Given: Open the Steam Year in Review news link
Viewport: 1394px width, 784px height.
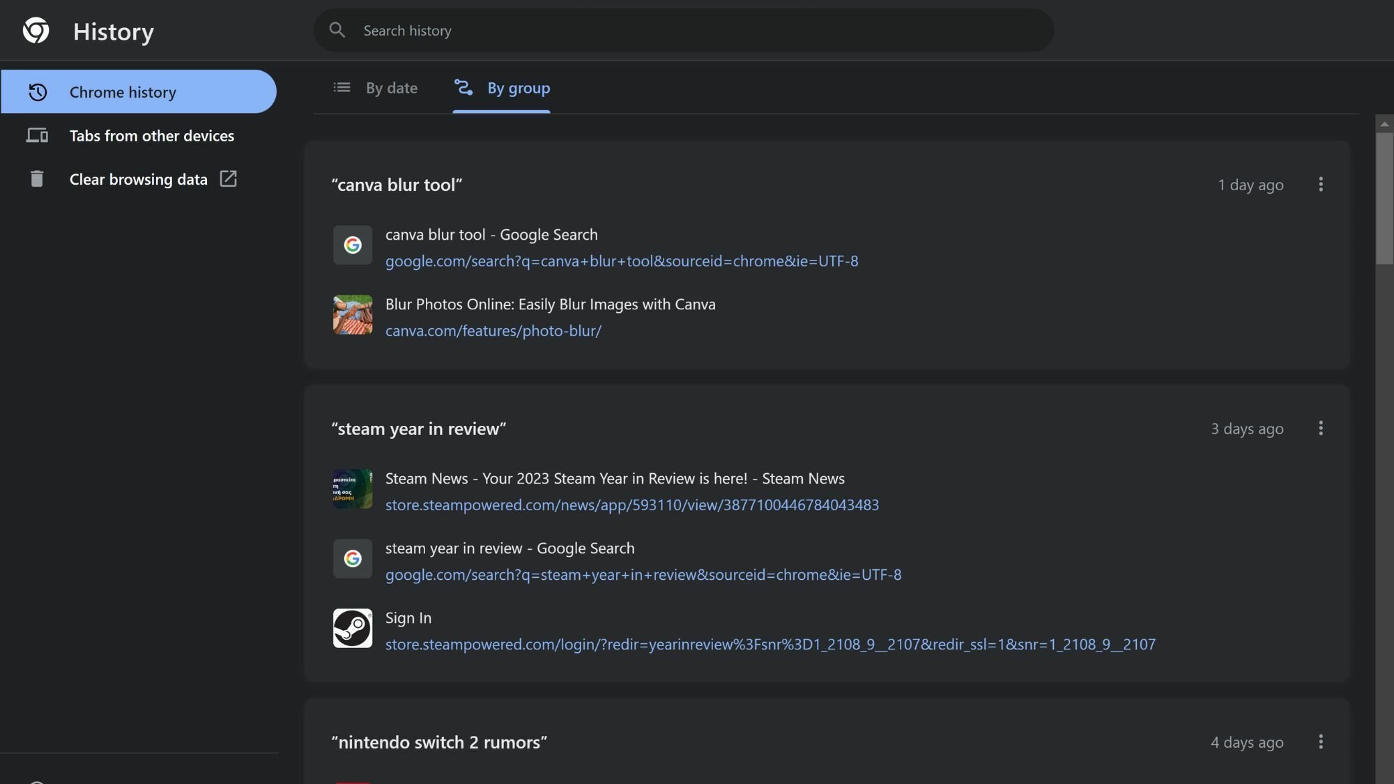Looking at the screenshot, I should tap(614, 478).
